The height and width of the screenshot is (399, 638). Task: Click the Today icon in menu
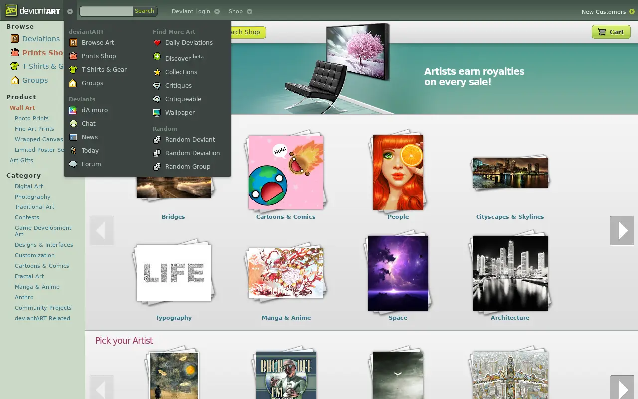73,151
